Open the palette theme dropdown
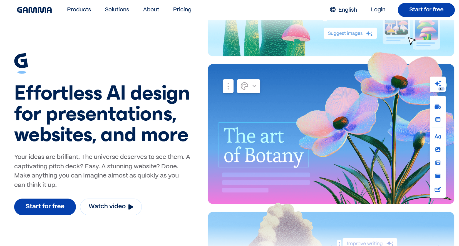This screenshot has width=459, height=246. [249, 86]
